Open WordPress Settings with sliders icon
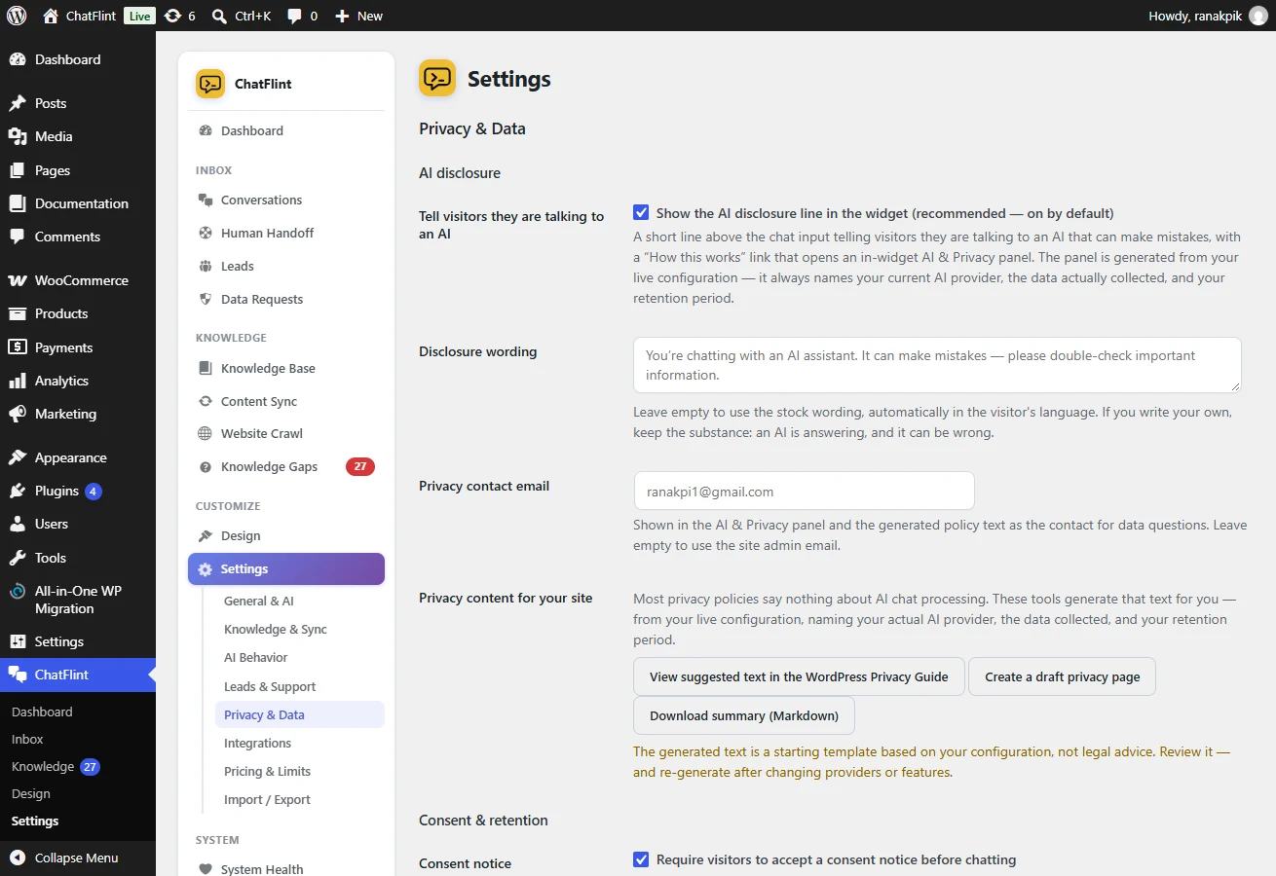The width and height of the screenshot is (1276, 876). tap(78, 641)
